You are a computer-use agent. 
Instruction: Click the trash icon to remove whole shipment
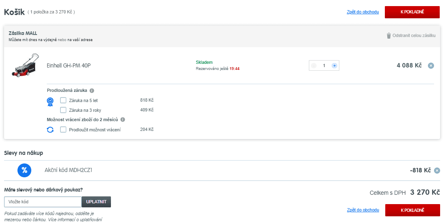(389, 36)
